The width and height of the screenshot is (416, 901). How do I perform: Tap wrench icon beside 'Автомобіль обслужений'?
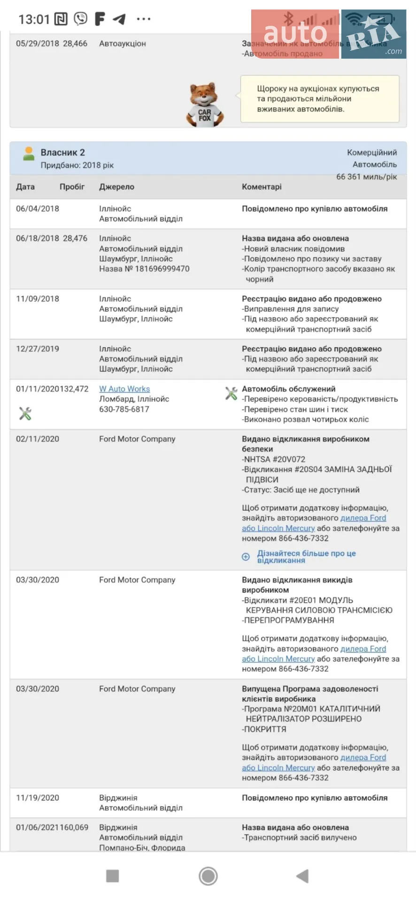coord(231,393)
